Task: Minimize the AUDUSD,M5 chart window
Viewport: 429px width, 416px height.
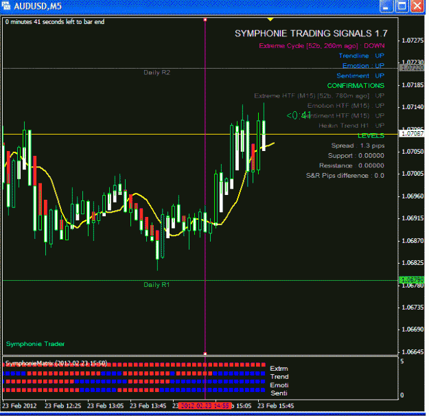Action: point(386,6)
